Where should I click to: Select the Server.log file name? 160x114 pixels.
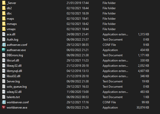[x=13, y=81]
